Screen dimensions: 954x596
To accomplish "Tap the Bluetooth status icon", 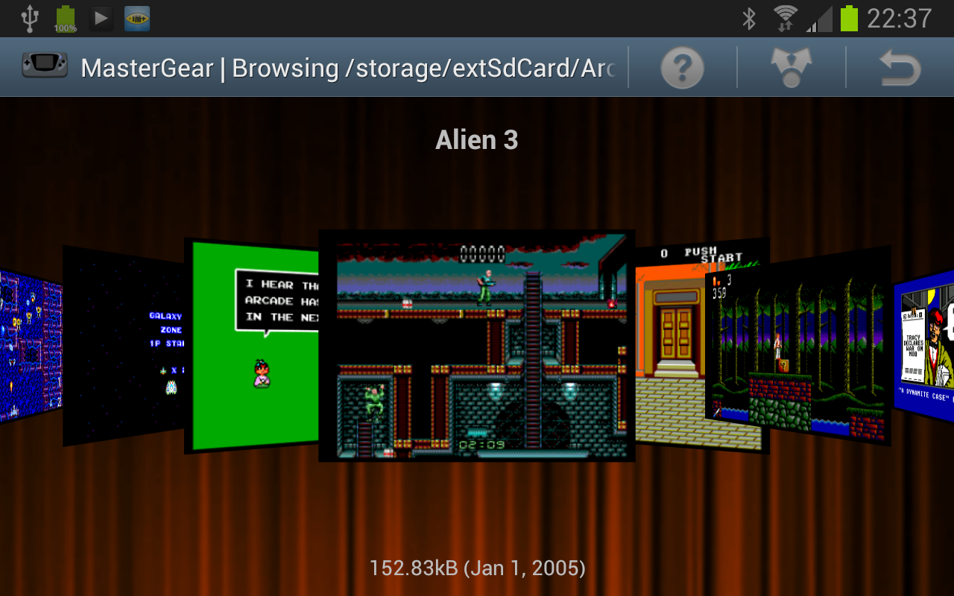I will pyautogui.click(x=750, y=19).
